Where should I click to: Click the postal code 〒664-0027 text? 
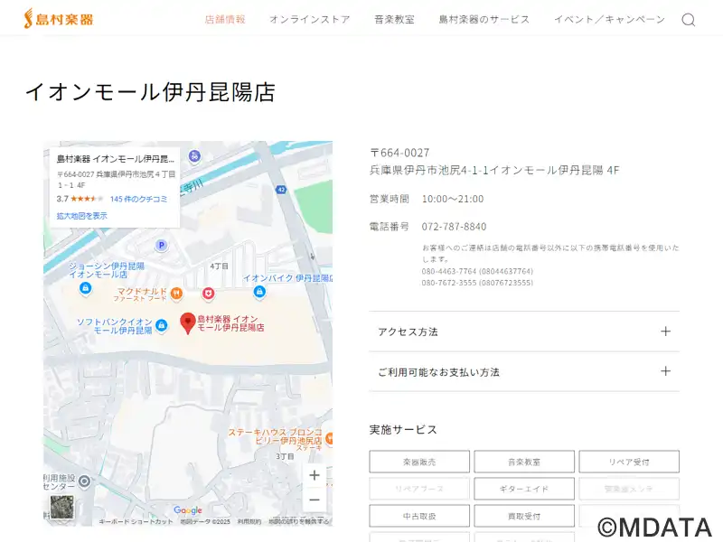pyautogui.click(x=399, y=153)
